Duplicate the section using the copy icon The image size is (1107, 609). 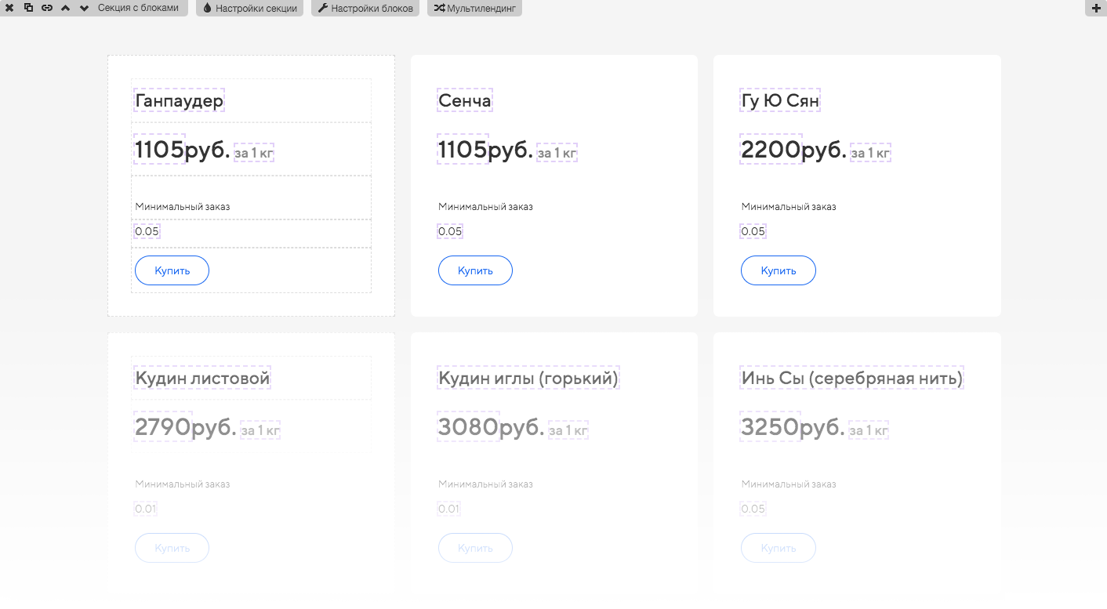pyautogui.click(x=28, y=8)
